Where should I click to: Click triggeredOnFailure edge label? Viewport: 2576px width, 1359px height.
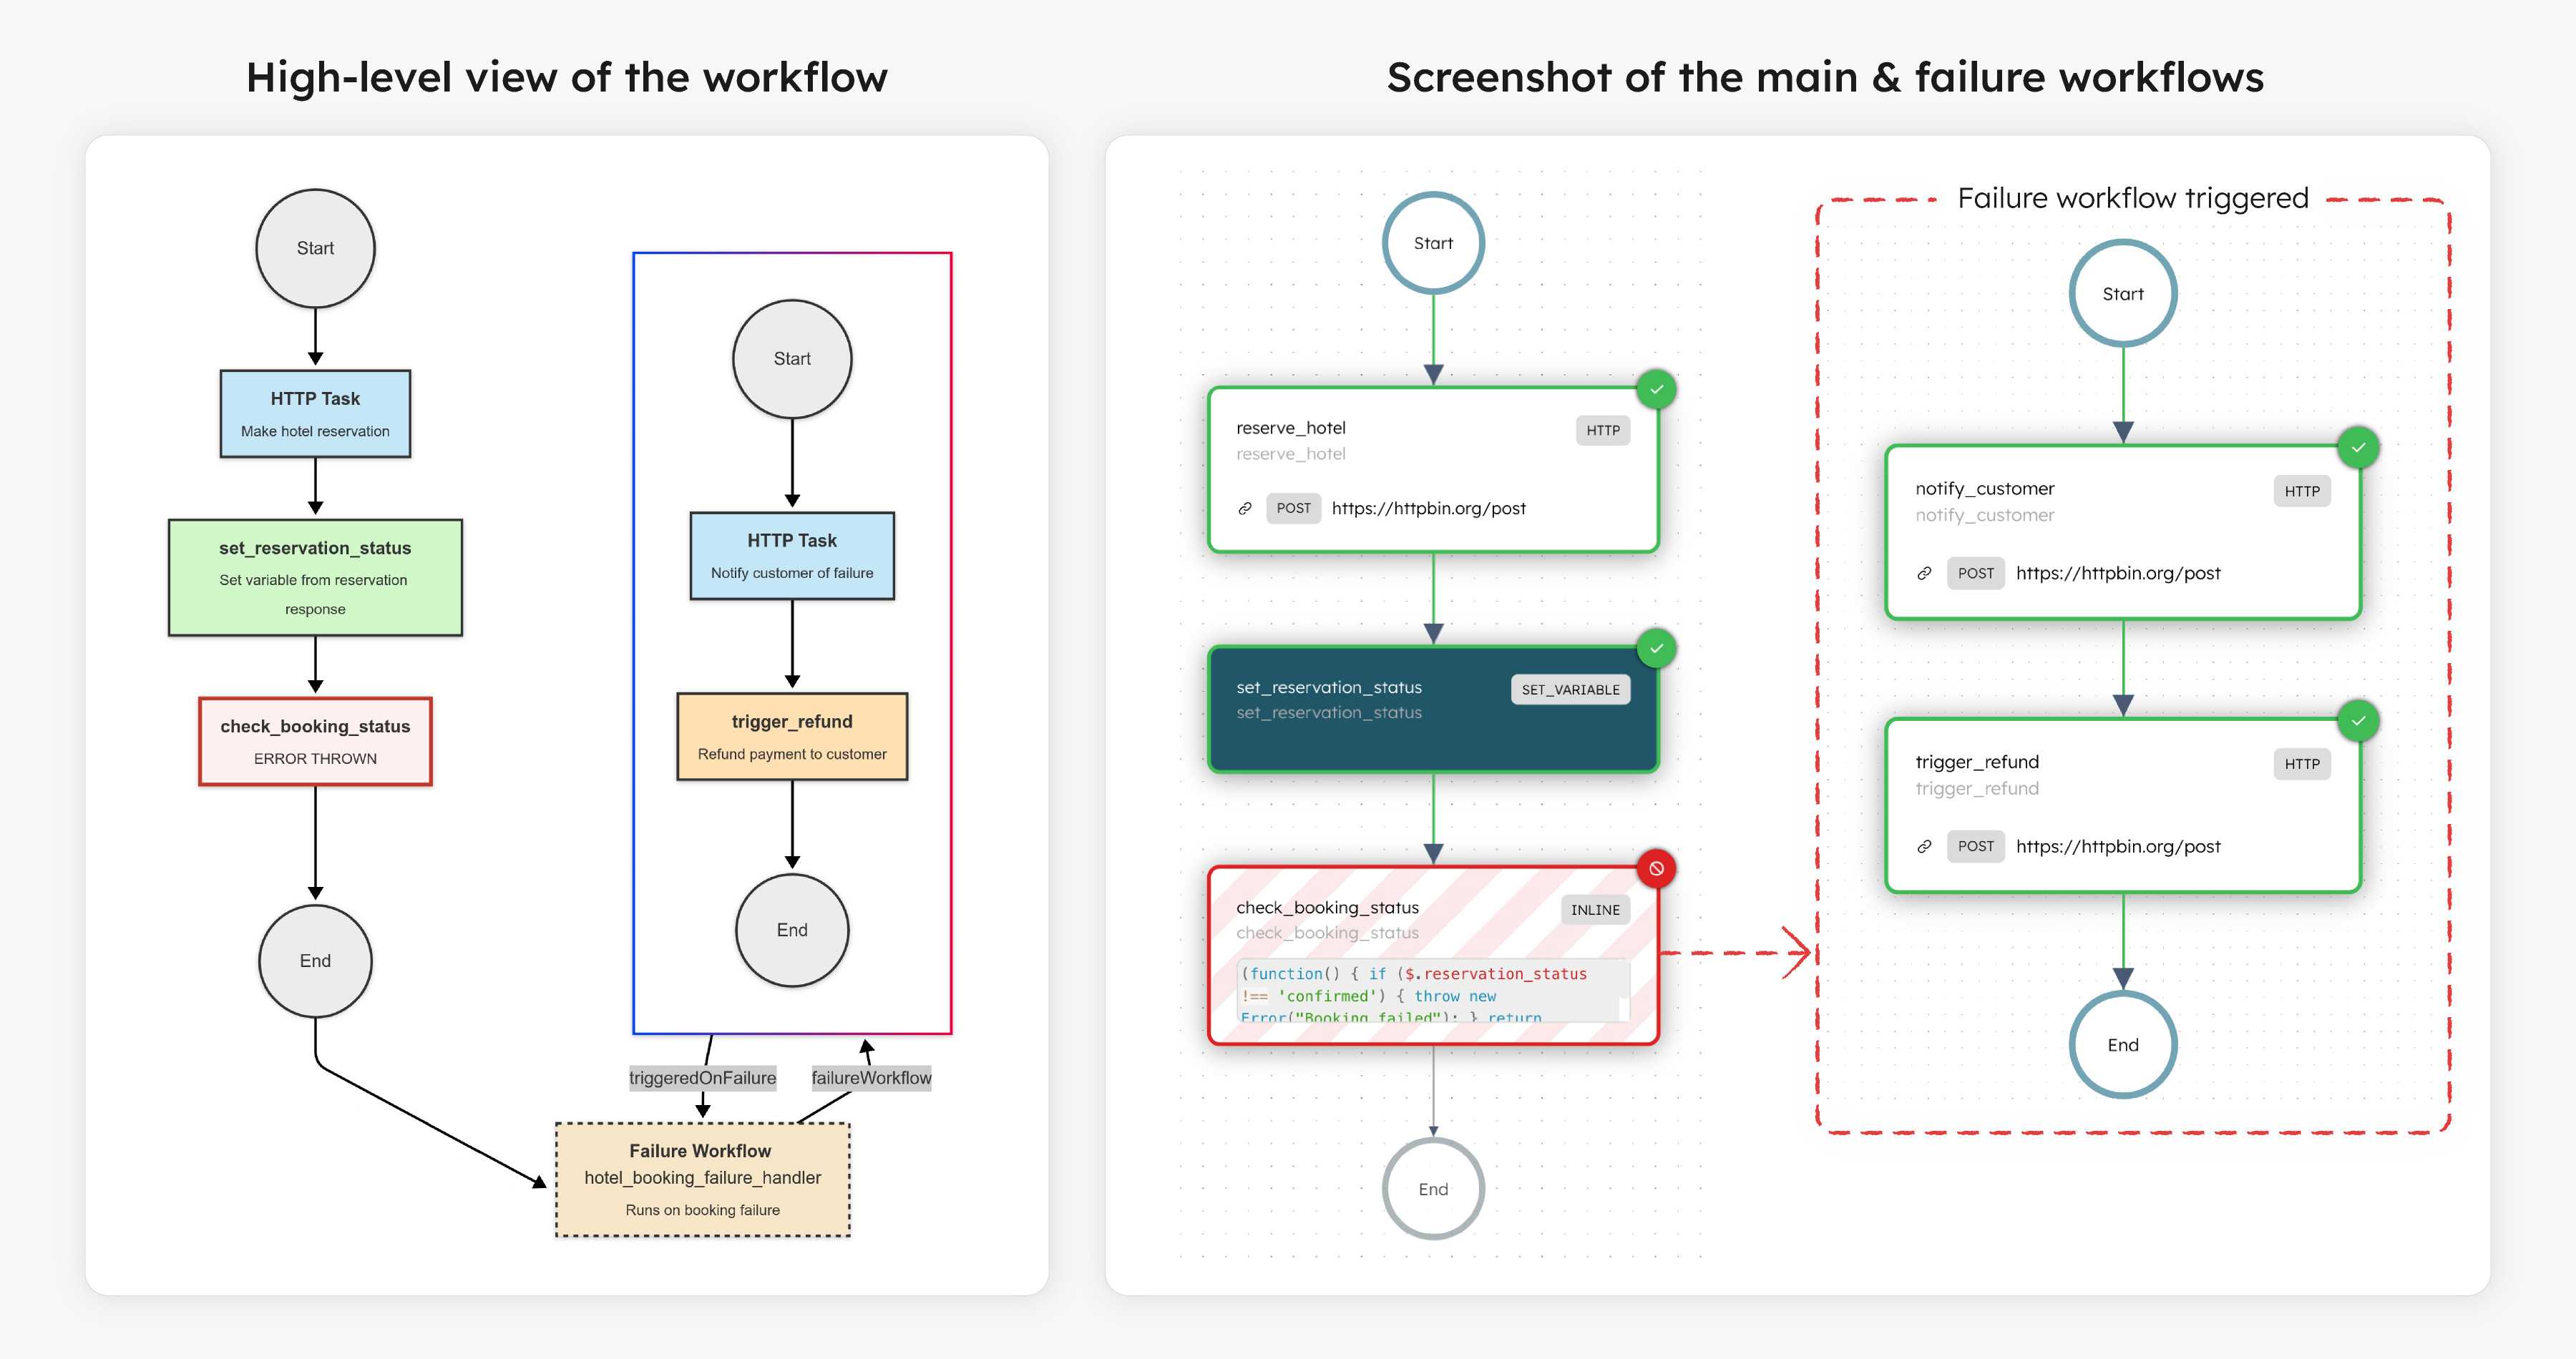click(x=702, y=1077)
